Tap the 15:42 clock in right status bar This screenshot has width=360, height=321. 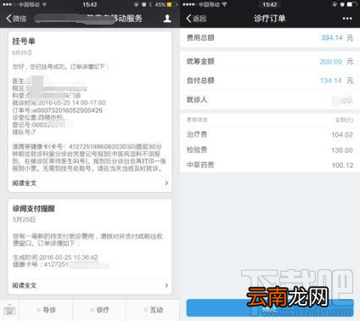pos(269,4)
